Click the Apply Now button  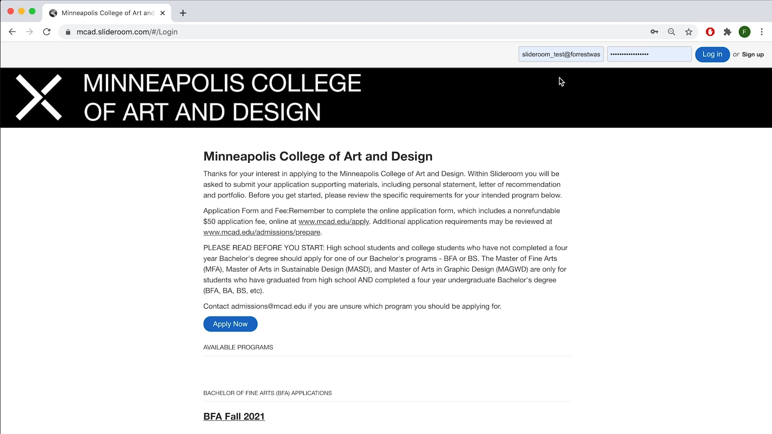230,324
